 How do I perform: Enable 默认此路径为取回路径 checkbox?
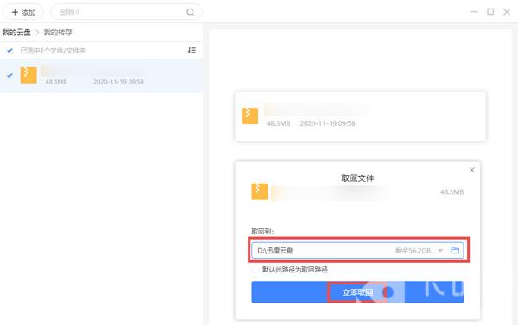[x=255, y=270]
